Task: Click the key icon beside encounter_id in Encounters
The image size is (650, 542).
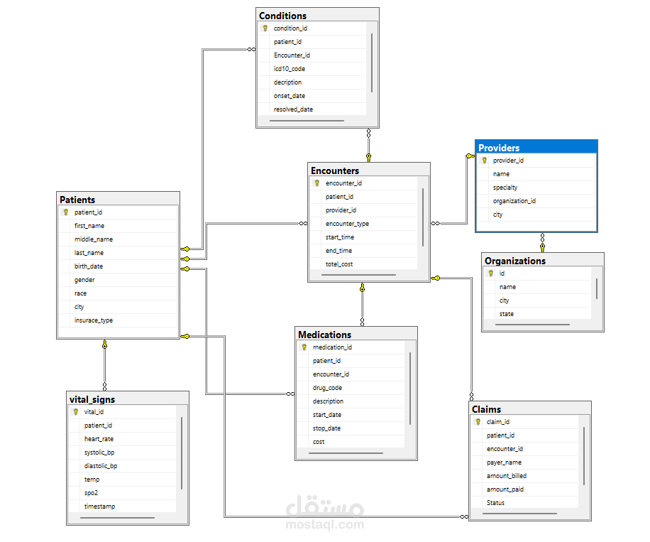Action: point(317,183)
